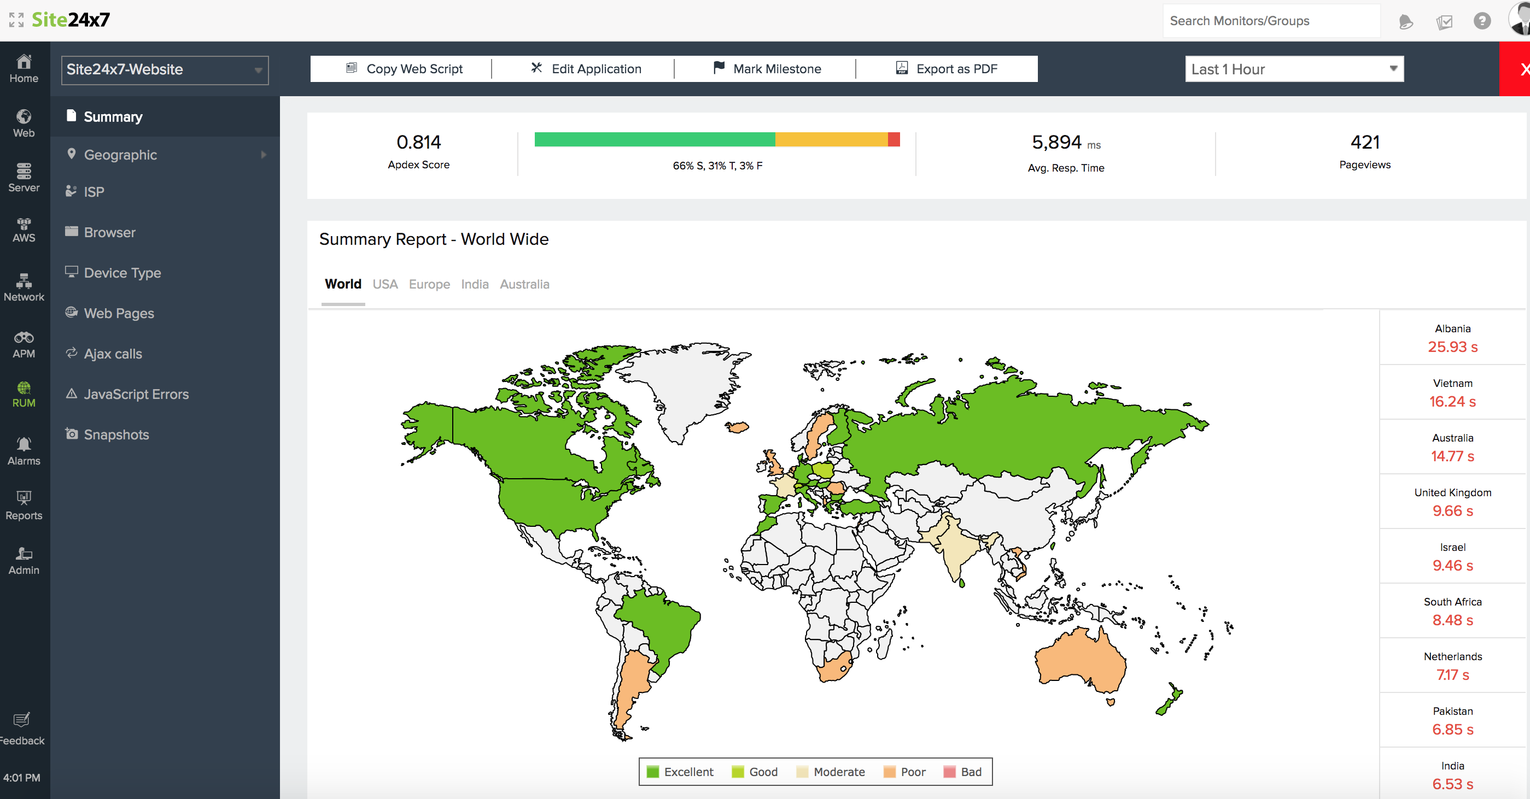Go to AWS monitors icon

tap(24, 224)
